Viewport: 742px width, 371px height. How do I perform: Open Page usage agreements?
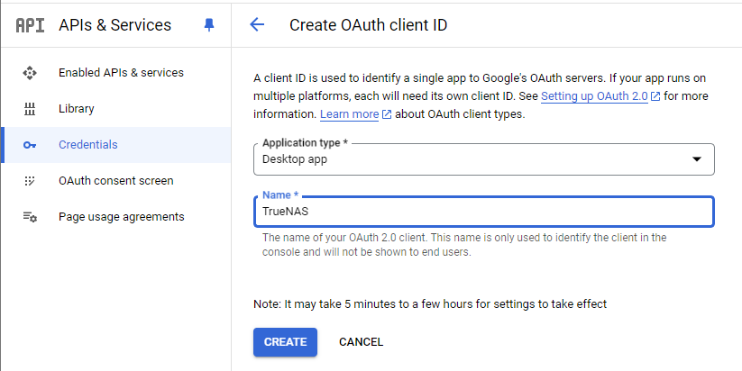coord(122,217)
